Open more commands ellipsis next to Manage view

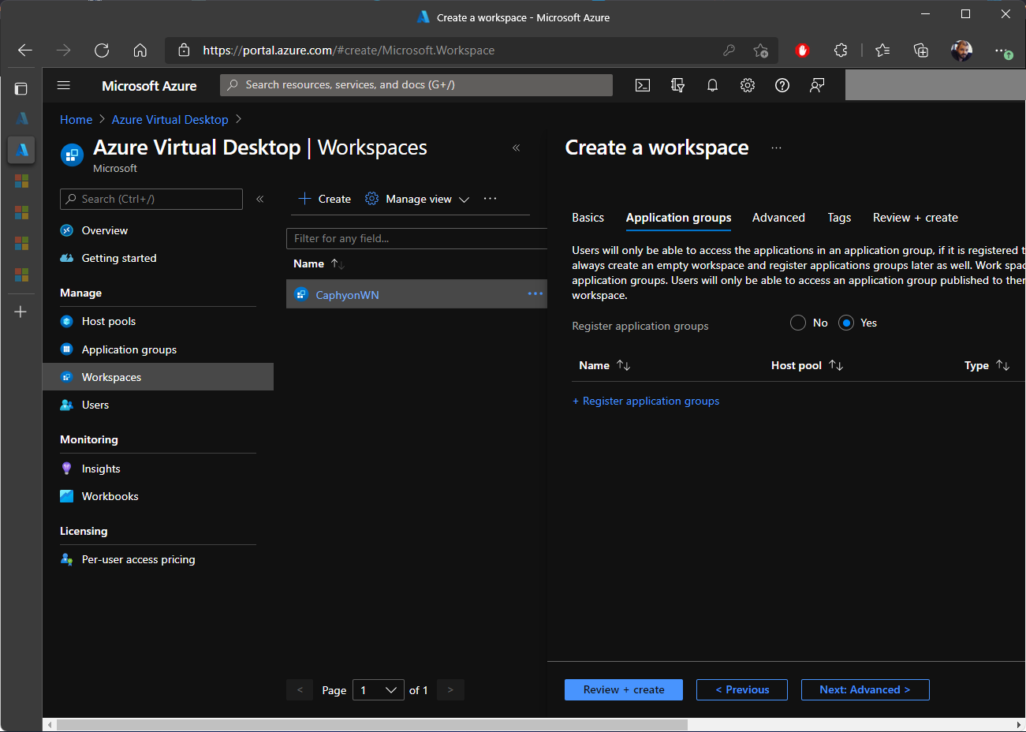click(491, 199)
